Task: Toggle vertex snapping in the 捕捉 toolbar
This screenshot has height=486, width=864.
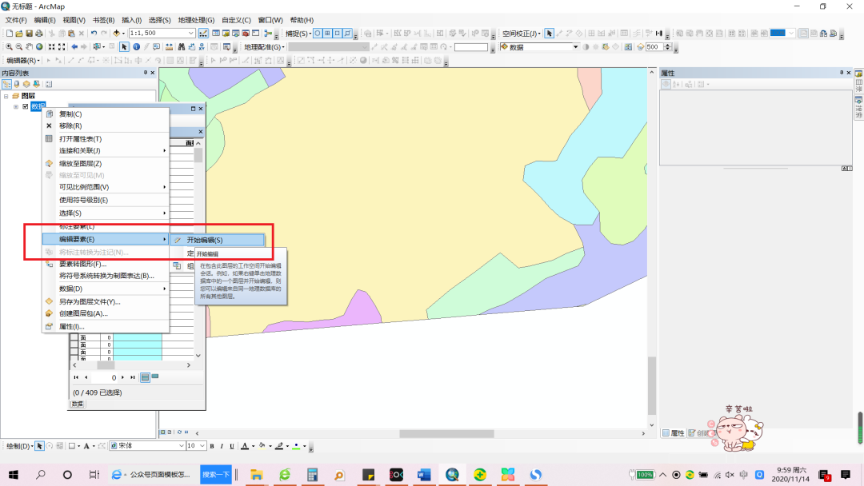Action: 338,34
